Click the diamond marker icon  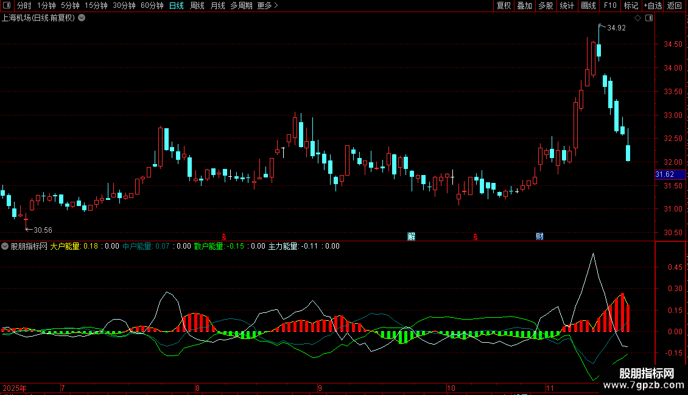coord(638,18)
